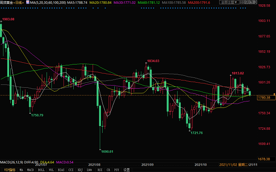The height and width of the screenshot is (172, 276).
Task: Switch to the VIP指标 tab
Action: (9, 169)
